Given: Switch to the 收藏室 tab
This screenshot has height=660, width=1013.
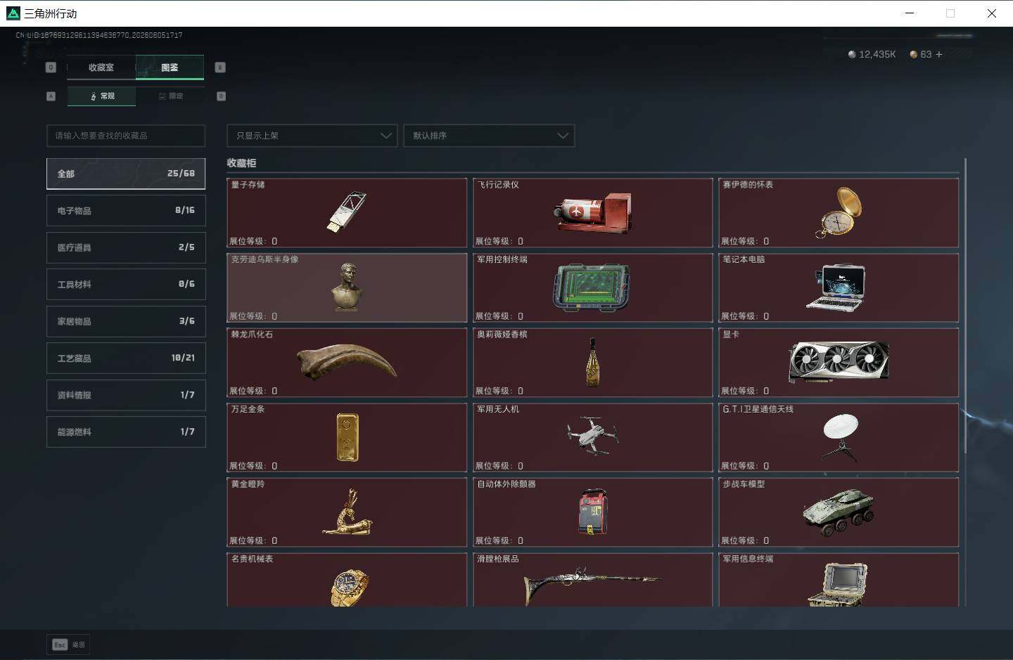Looking at the screenshot, I should [x=101, y=67].
